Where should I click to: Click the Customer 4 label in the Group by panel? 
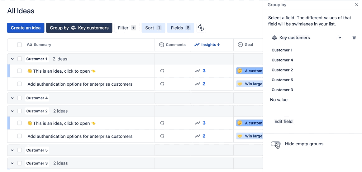(x=282, y=60)
